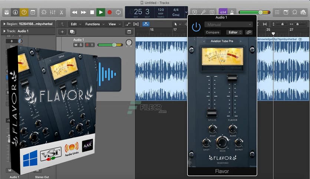The image size is (310, 179).
Task: Open the Tuner icon
Action: click(x=203, y=12)
